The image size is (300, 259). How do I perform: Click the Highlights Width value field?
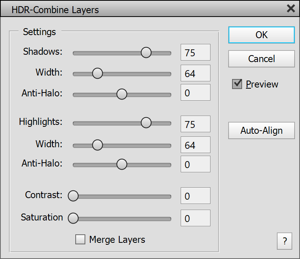pos(195,145)
